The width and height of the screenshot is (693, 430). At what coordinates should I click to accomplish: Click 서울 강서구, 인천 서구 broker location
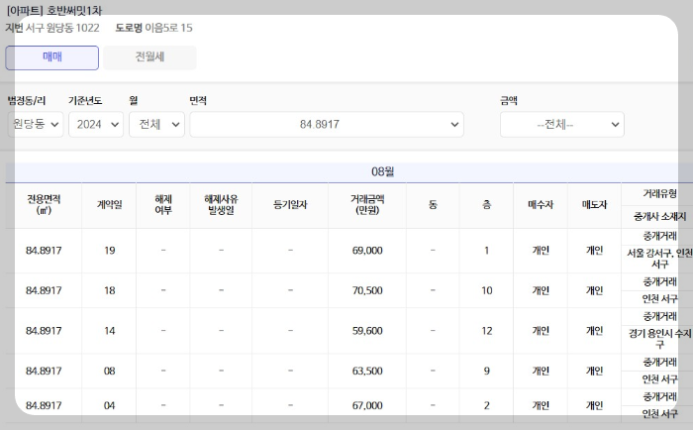659,259
